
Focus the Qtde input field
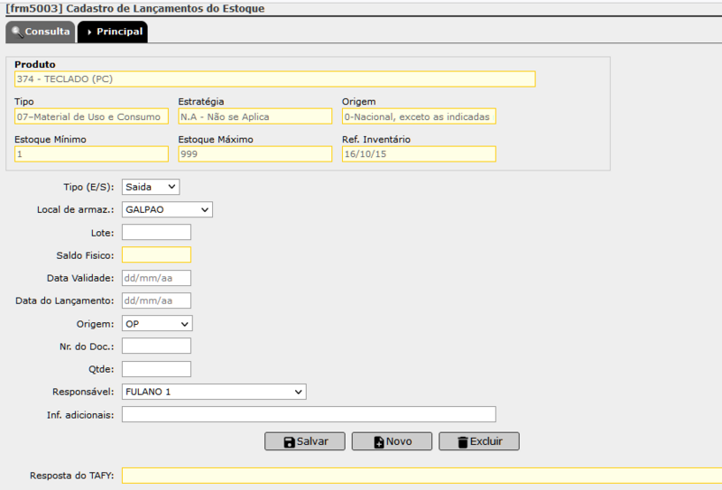[156, 369]
